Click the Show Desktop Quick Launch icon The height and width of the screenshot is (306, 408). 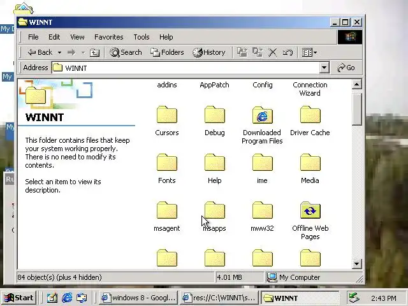(x=52, y=298)
